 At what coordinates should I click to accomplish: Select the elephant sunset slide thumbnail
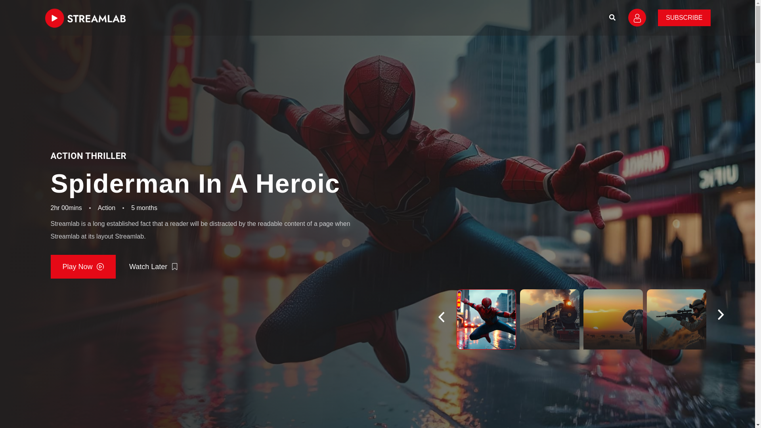[613, 319]
